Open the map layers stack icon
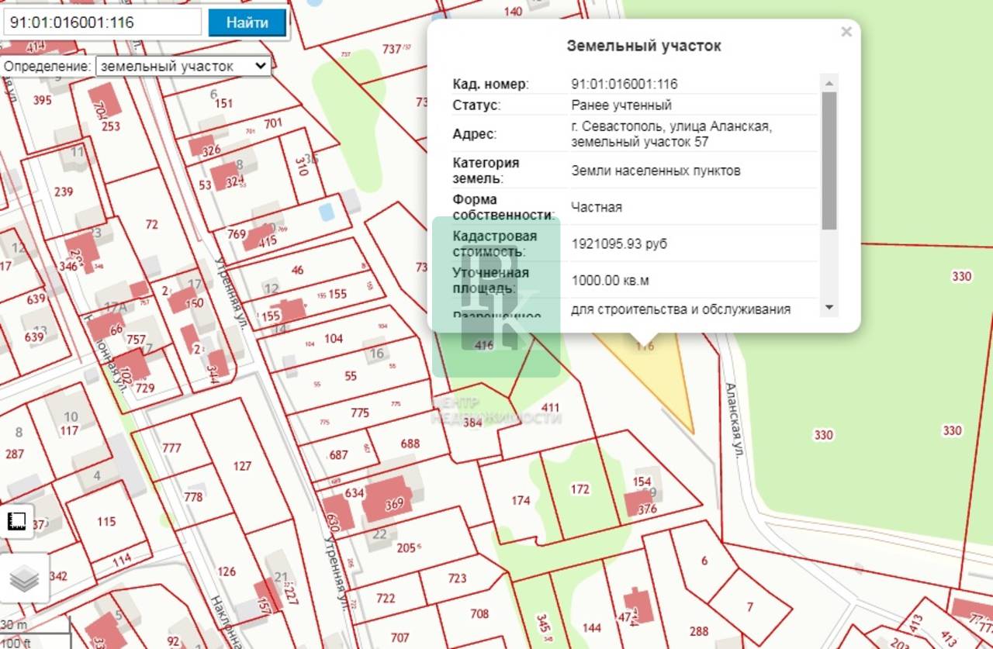Screen dimensions: 993x649 (24, 578)
